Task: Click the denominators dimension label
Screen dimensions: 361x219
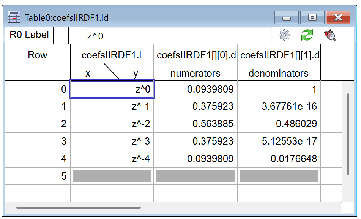Action: click(x=279, y=73)
